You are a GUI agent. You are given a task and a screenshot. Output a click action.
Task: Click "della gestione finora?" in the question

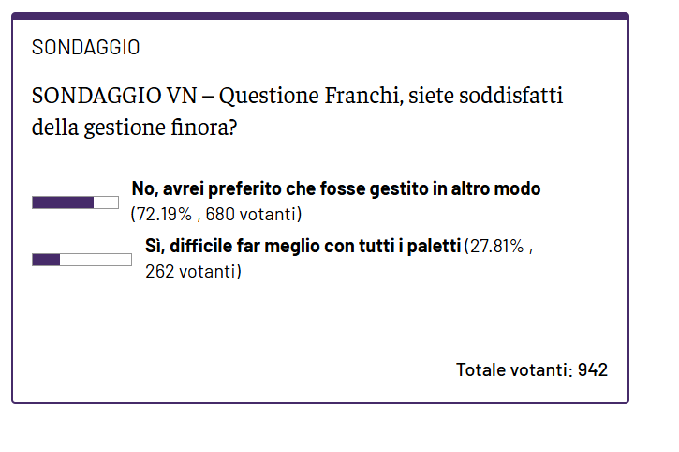pyautogui.click(x=134, y=125)
